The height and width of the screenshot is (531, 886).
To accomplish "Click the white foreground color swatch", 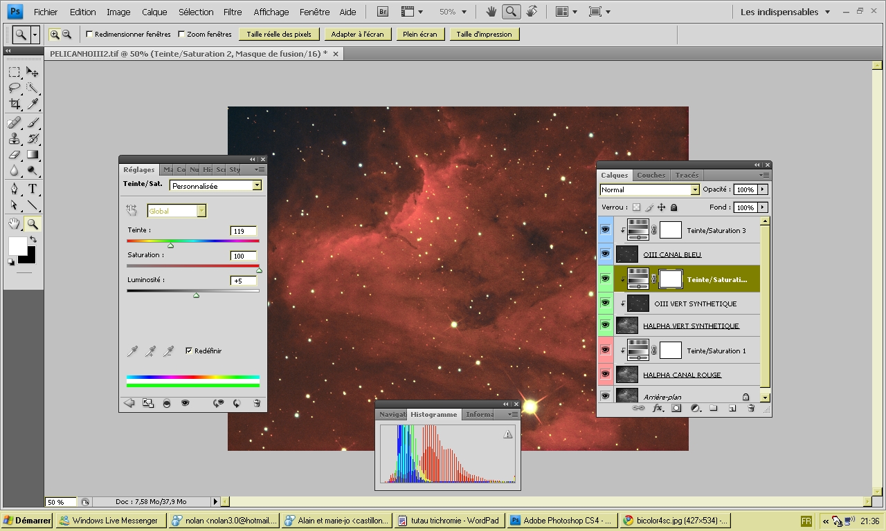I will [17, 245].
